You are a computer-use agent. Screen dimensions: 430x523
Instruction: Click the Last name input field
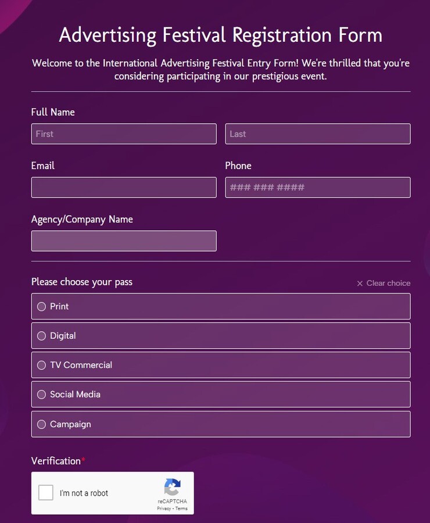(317, 134)
